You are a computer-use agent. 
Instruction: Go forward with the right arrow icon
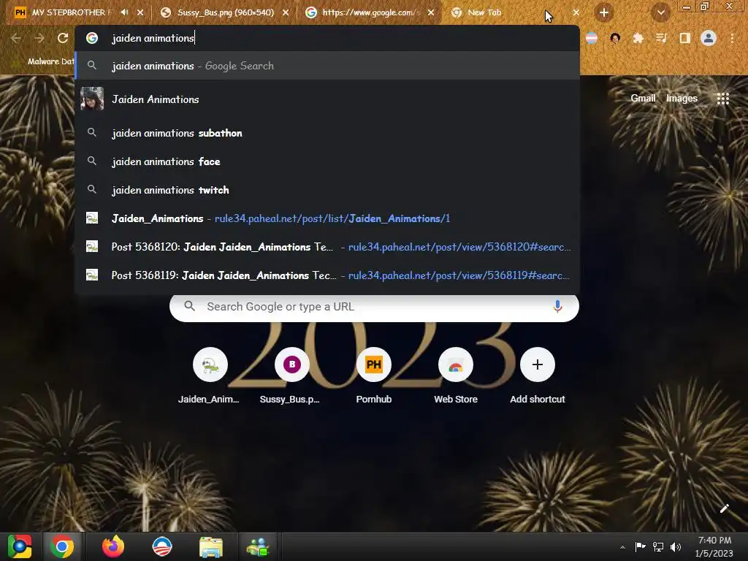[x=39, y=38]
